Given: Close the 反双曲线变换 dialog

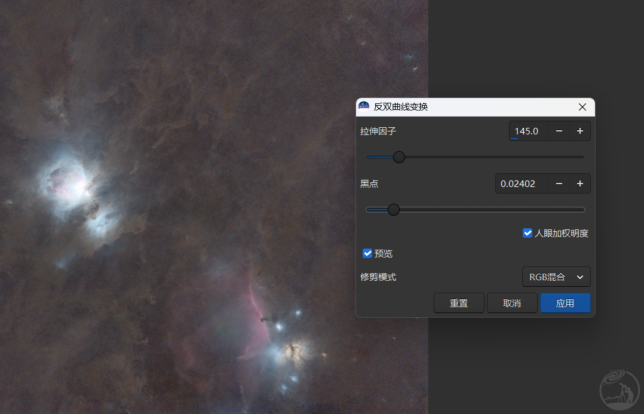Looking at the screenshot, I should [x=582, y=107].
